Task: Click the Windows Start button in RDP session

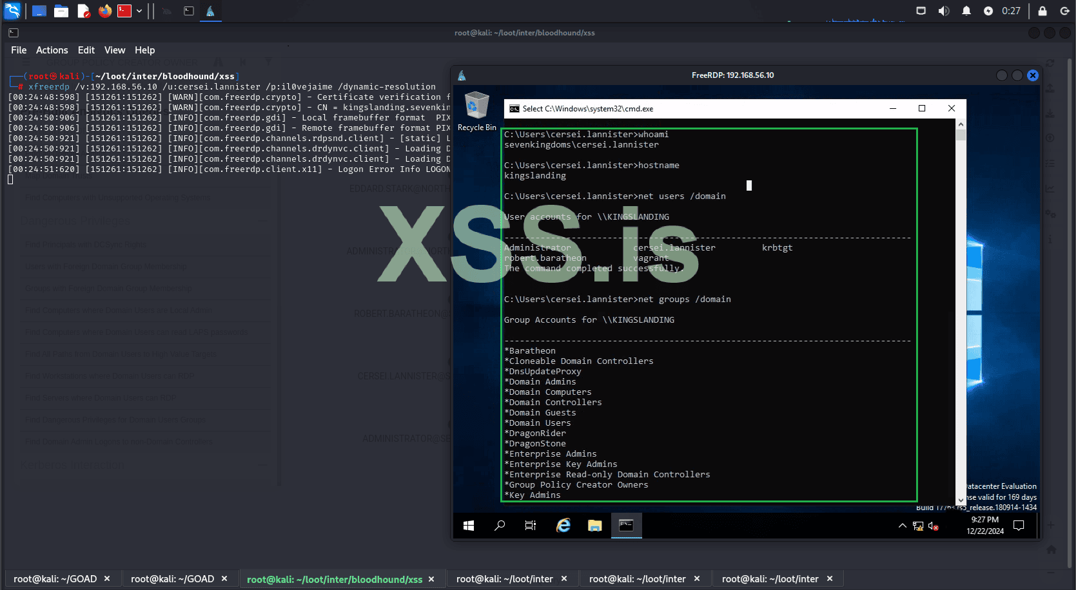Action: [x=469, y=526]
